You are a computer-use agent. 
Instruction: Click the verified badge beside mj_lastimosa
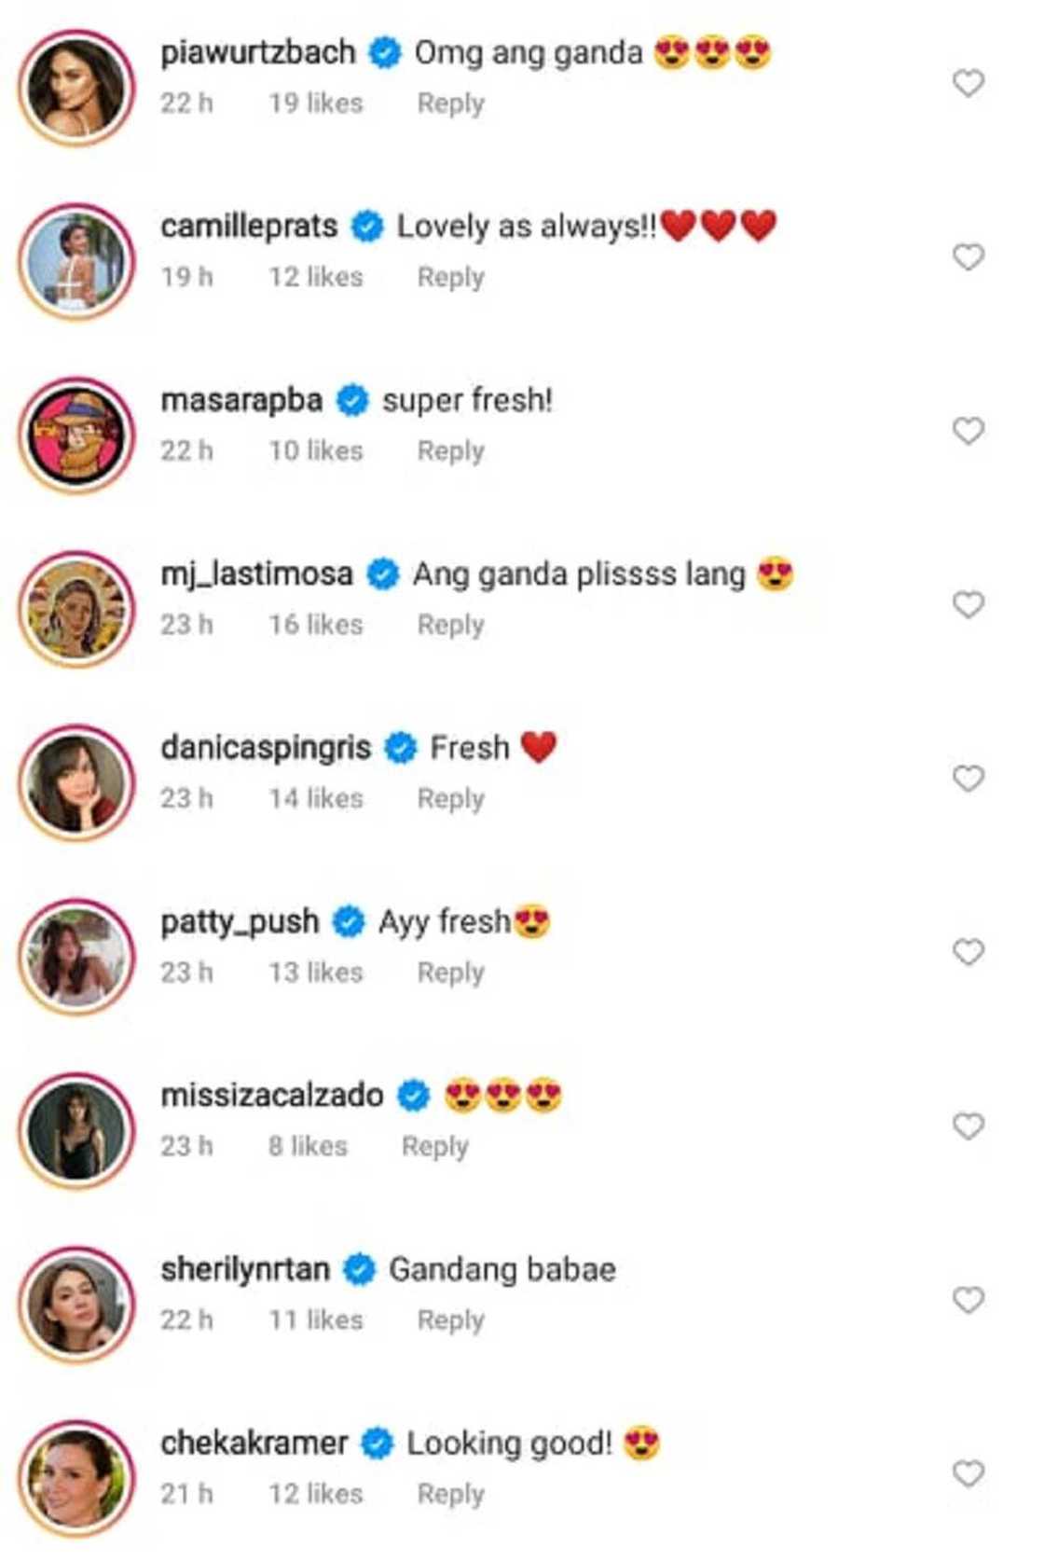click(382, 573)
